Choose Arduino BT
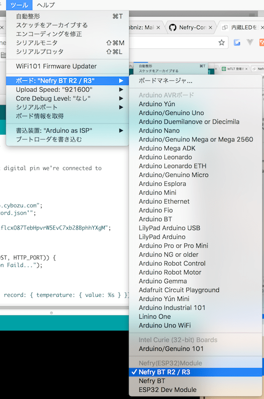Viewport: 264px width, 399px height. pyautogui.click(x=195, y=219)
